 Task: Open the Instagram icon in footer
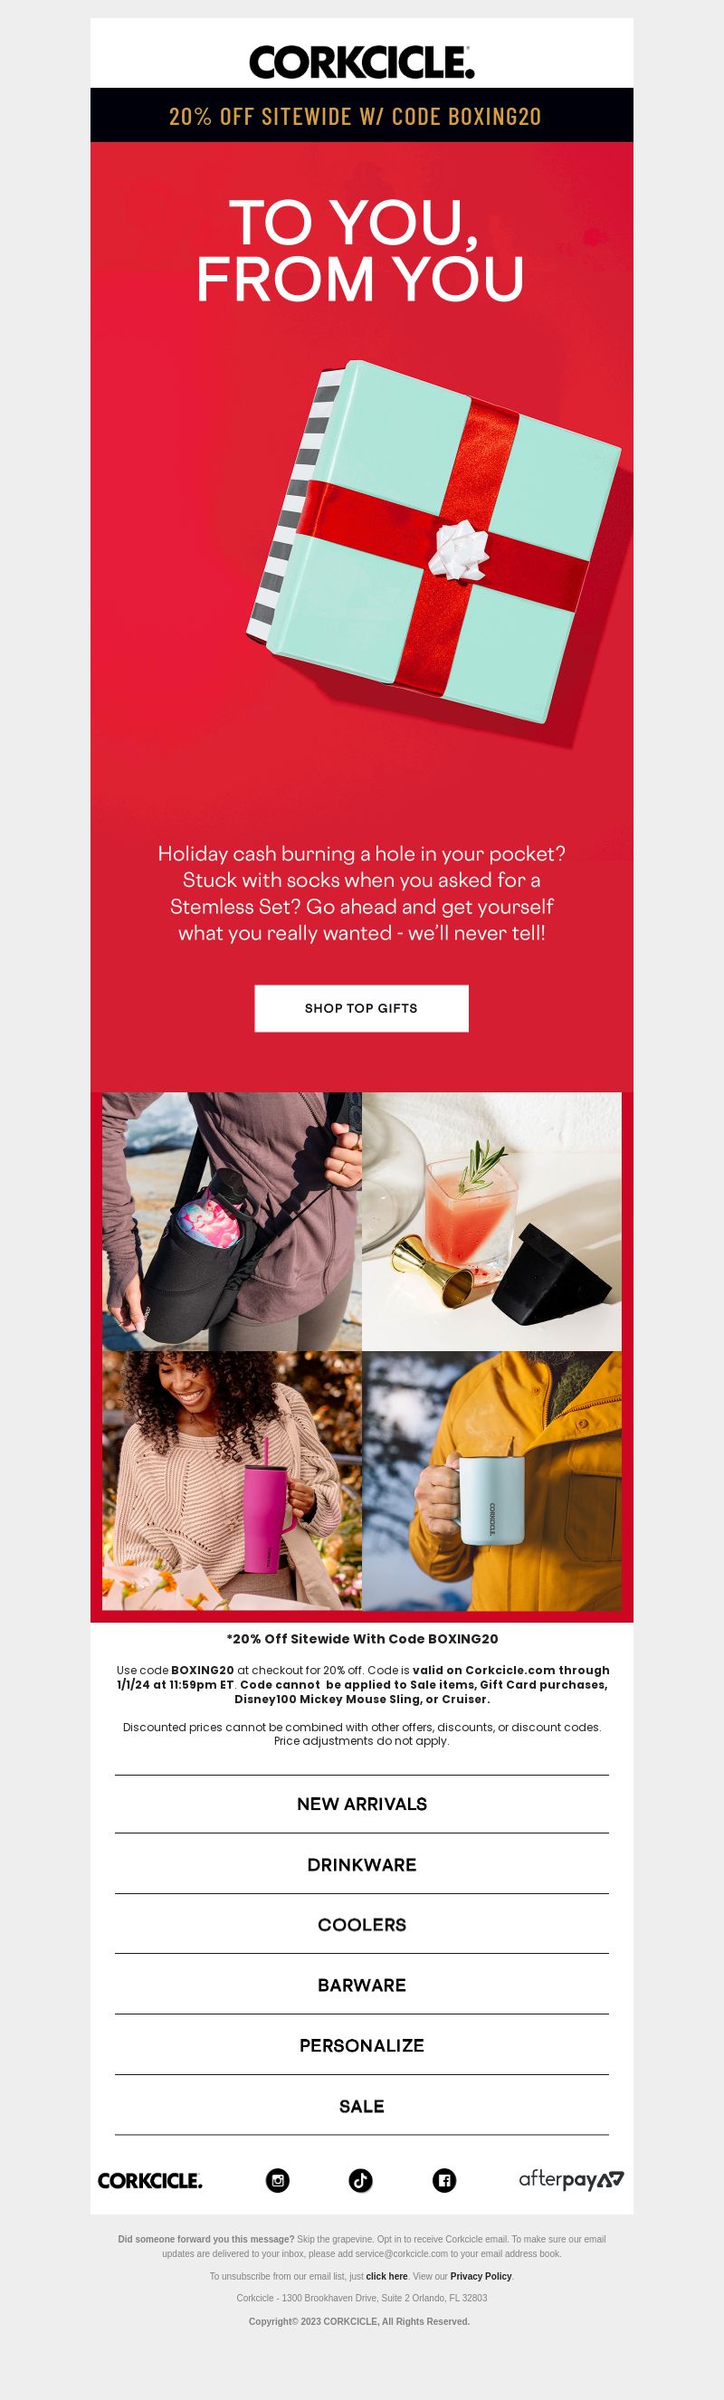(x=278, y=2180)
